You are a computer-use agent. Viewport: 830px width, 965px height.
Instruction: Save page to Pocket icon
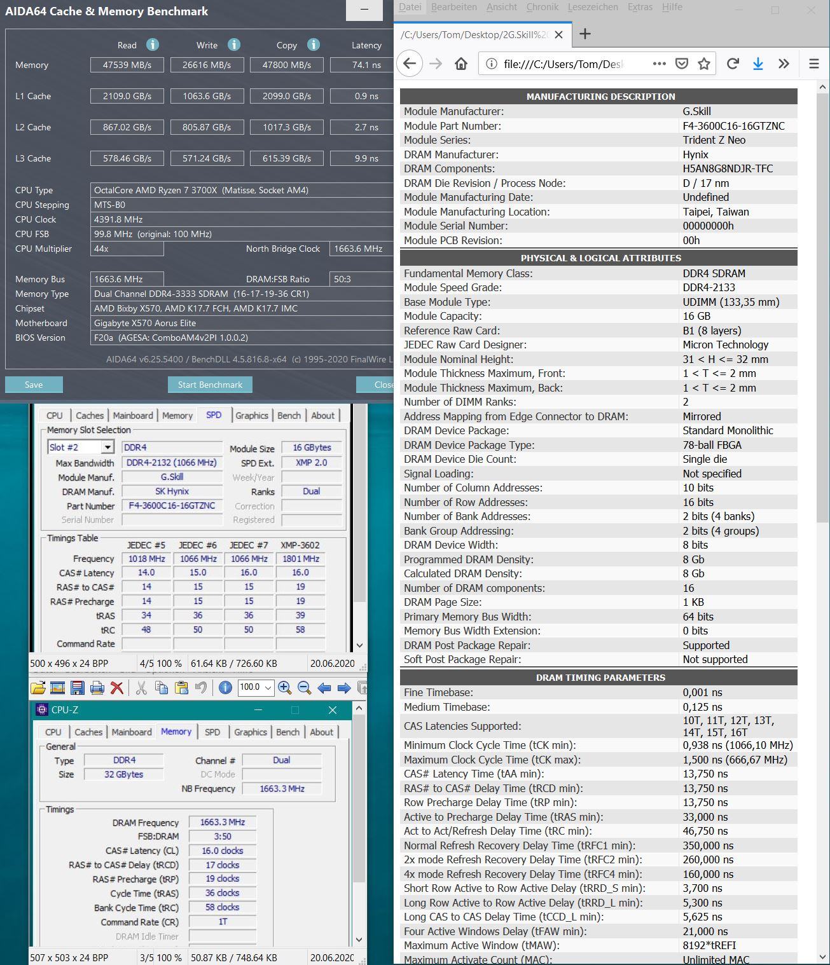coord(682,64)
